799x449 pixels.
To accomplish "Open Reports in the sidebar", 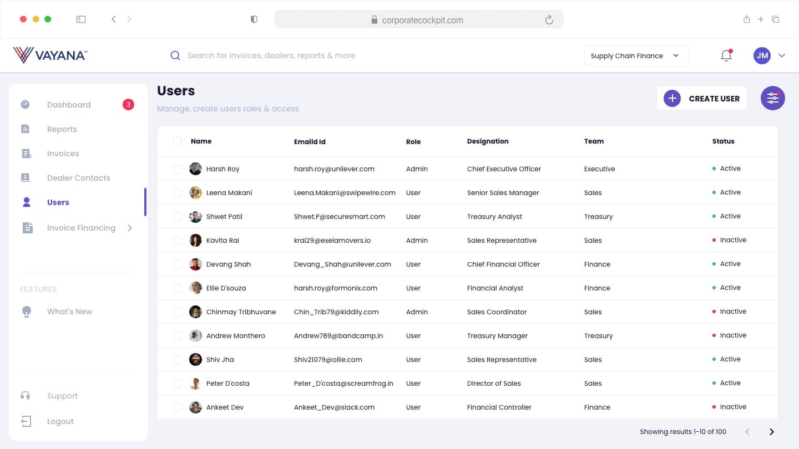I will [x=62, y=129].
